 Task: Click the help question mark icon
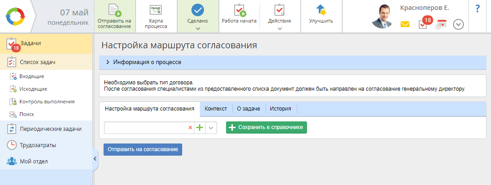click(x=477, y=9)
